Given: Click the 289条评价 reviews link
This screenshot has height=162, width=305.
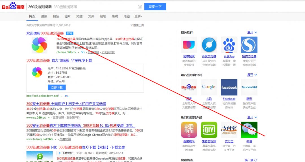Looking at the screenshot, I should [x=73, y=118].
